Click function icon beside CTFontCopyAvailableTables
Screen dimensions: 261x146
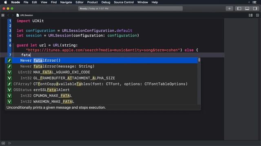click(9, 84)
